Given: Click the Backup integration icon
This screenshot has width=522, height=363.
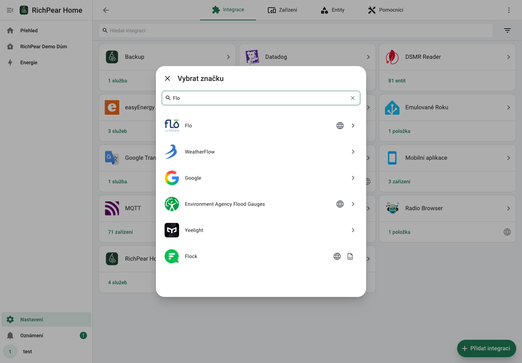Looking at the screenshot, I should 112,57.
